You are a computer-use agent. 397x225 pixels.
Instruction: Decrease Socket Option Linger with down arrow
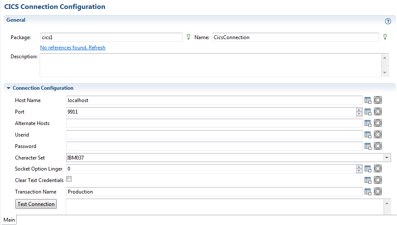point(359,171)
